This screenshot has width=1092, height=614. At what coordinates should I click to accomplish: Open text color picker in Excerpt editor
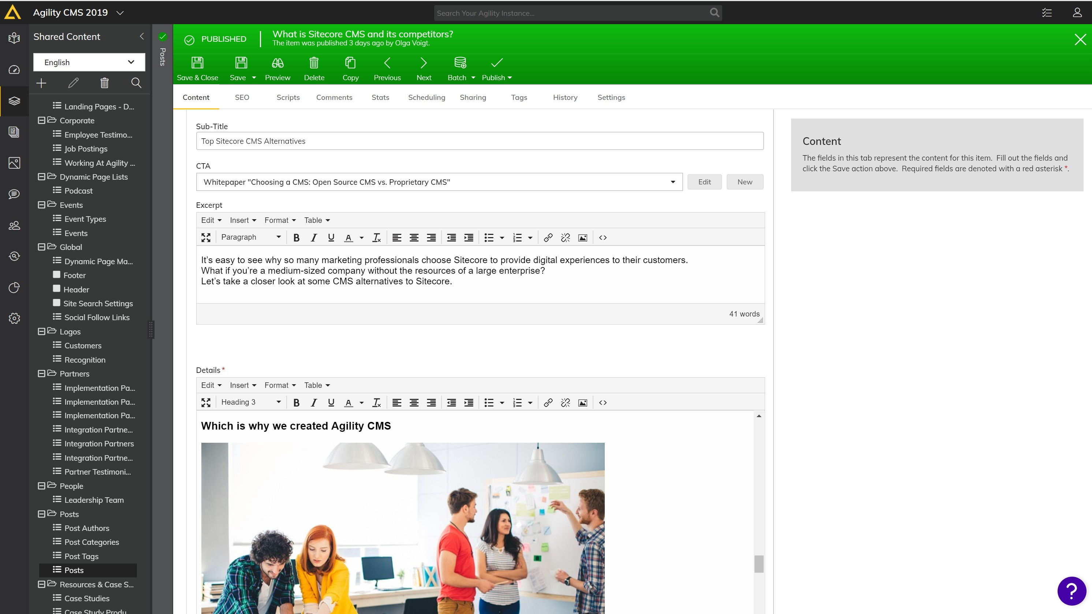pyautogui.click(x=362, y=238)
